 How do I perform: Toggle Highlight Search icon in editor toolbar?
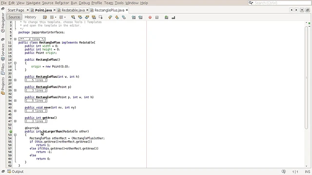point(94,17)
